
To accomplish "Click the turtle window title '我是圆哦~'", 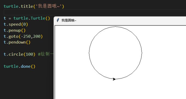I will click(69, 20).
